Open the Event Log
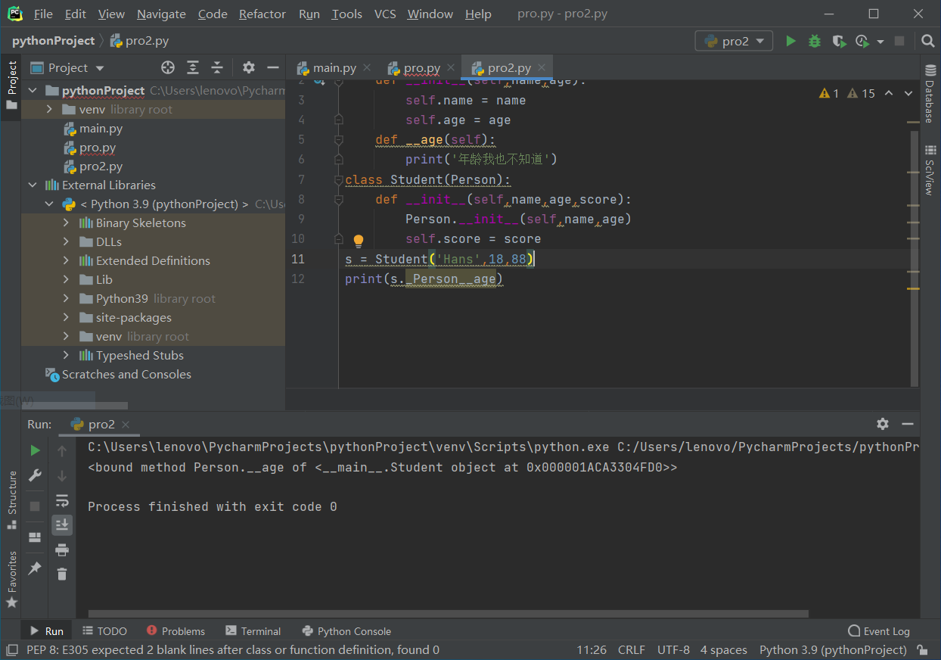 (x=879, y=631)
